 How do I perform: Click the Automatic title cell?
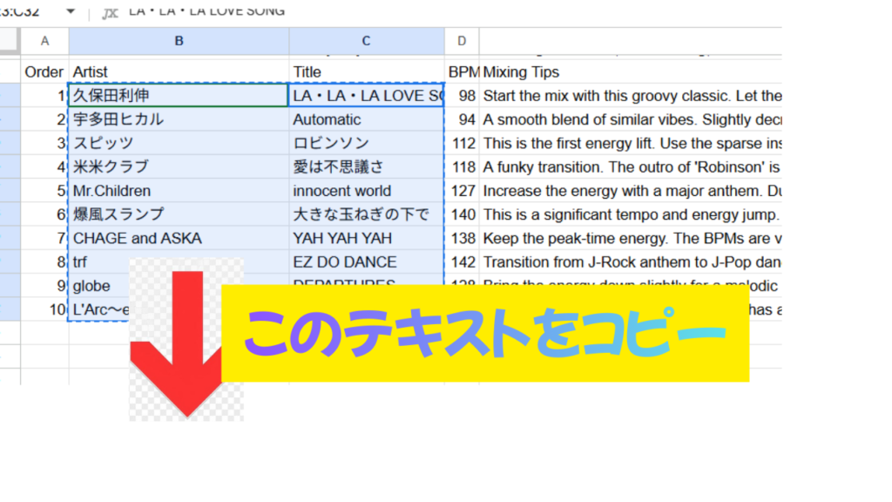point(366,119)
